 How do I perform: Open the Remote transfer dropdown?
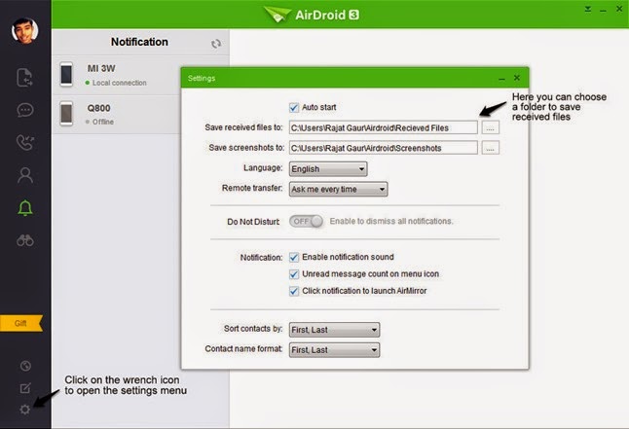(338, 189)
